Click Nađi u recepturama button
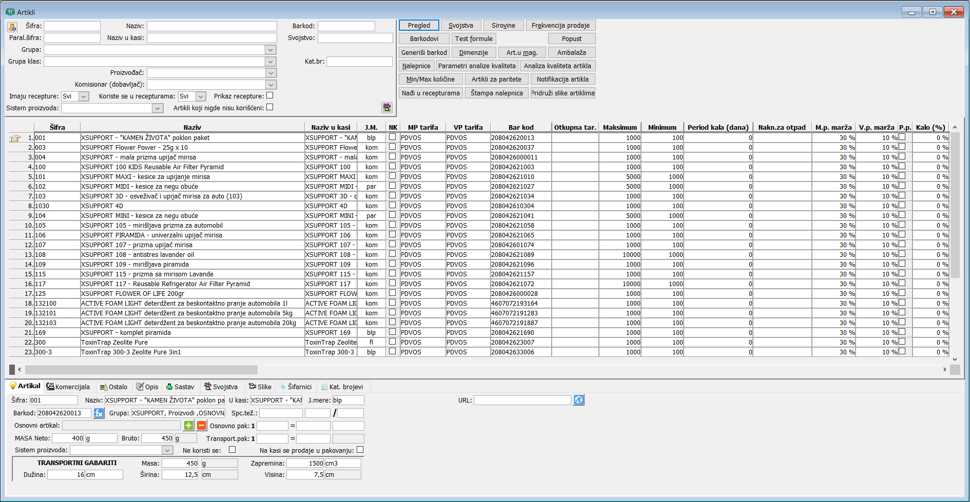 [x=431, y=93]
